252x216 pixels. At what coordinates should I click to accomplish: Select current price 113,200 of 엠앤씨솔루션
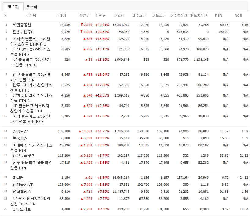[x=64, y=156]
